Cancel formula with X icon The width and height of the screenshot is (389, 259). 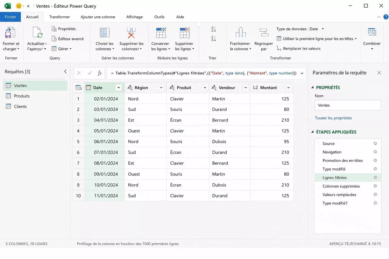coord(79,73)
